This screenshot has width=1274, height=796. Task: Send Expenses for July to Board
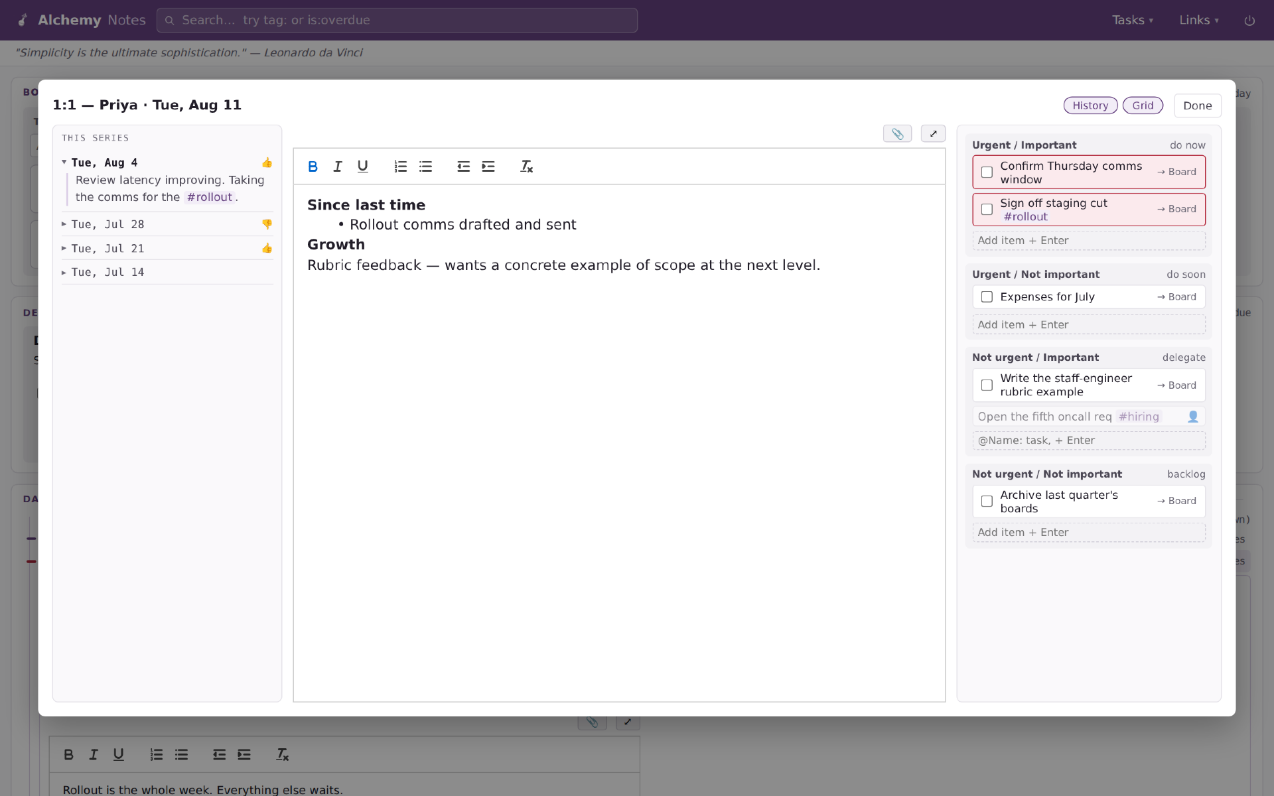(1176, 297)
